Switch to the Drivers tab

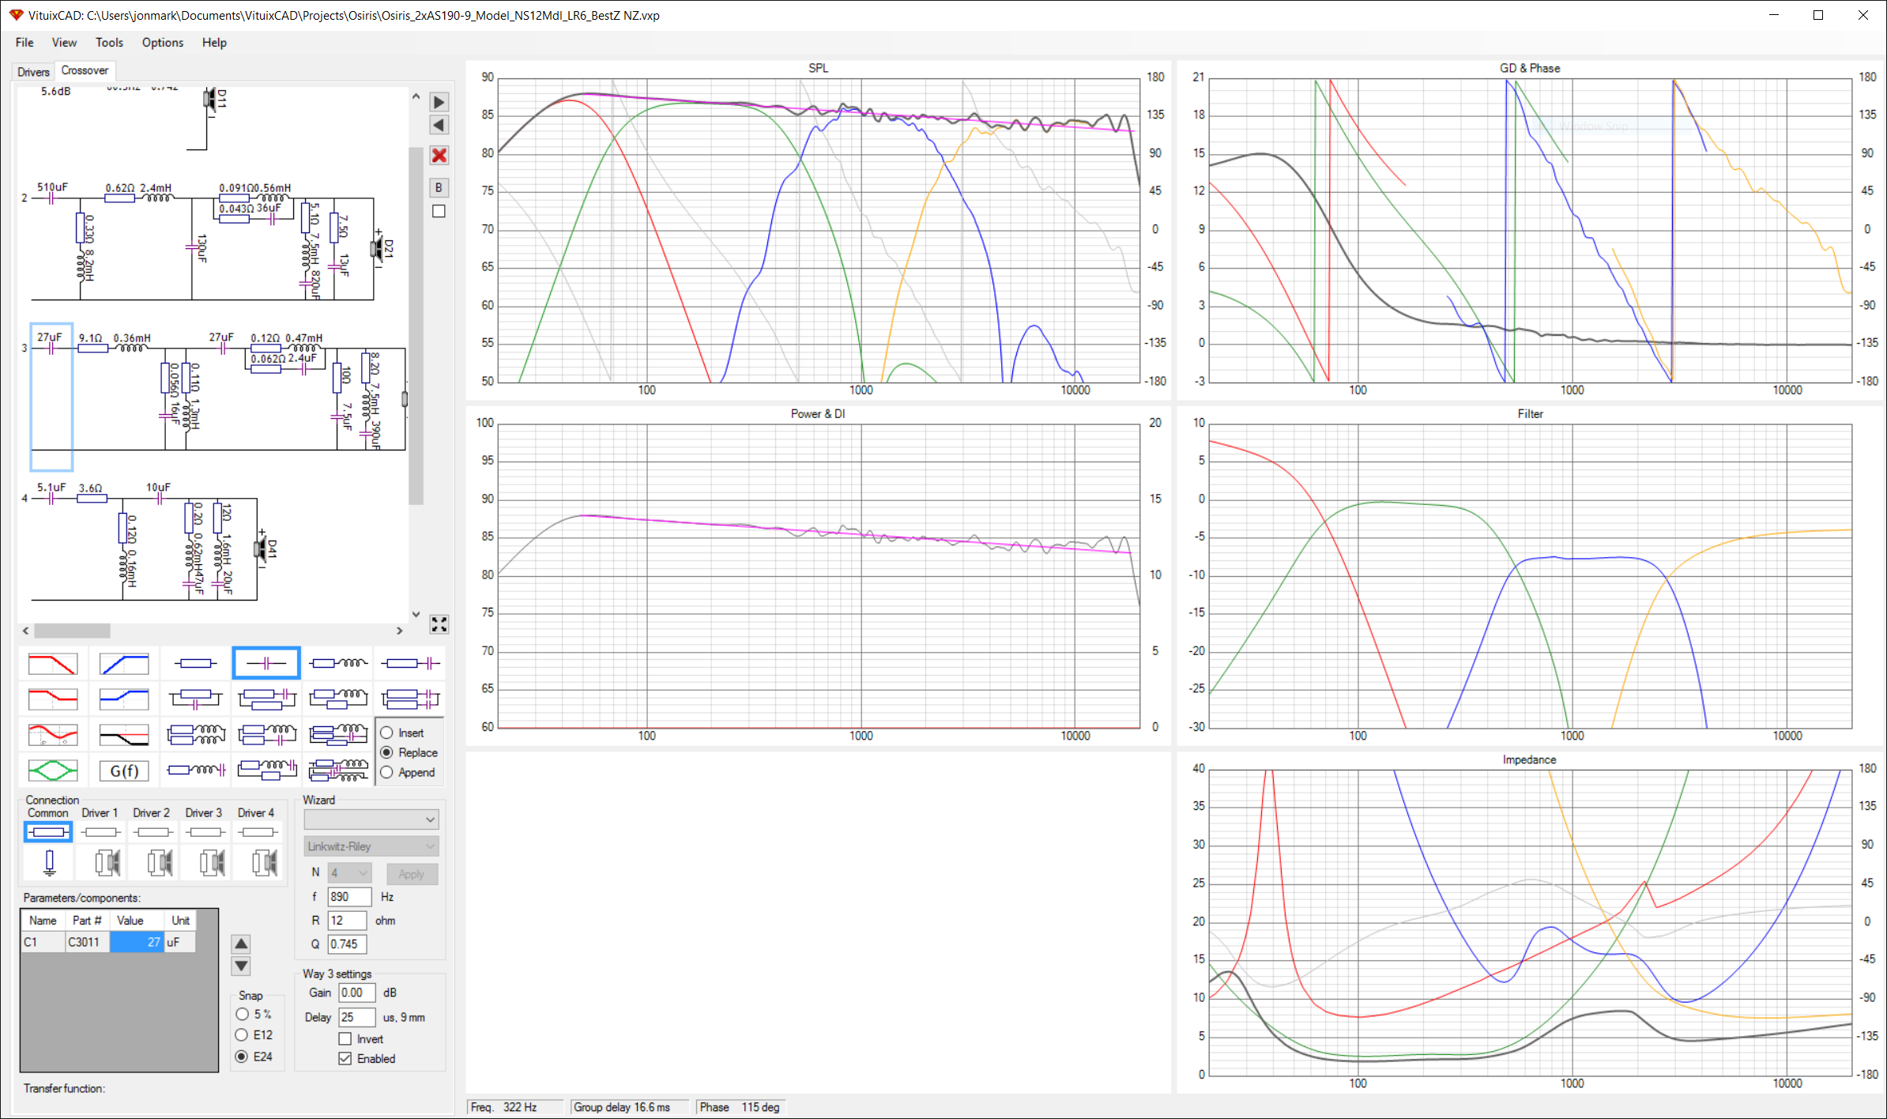click(33, 72)
